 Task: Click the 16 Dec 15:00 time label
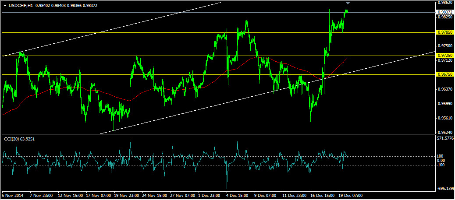point(323,196)
